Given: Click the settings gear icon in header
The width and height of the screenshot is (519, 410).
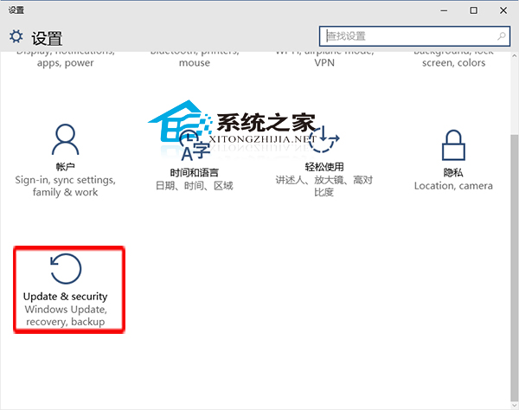Looking at the screenshot, I should point(16,36).
